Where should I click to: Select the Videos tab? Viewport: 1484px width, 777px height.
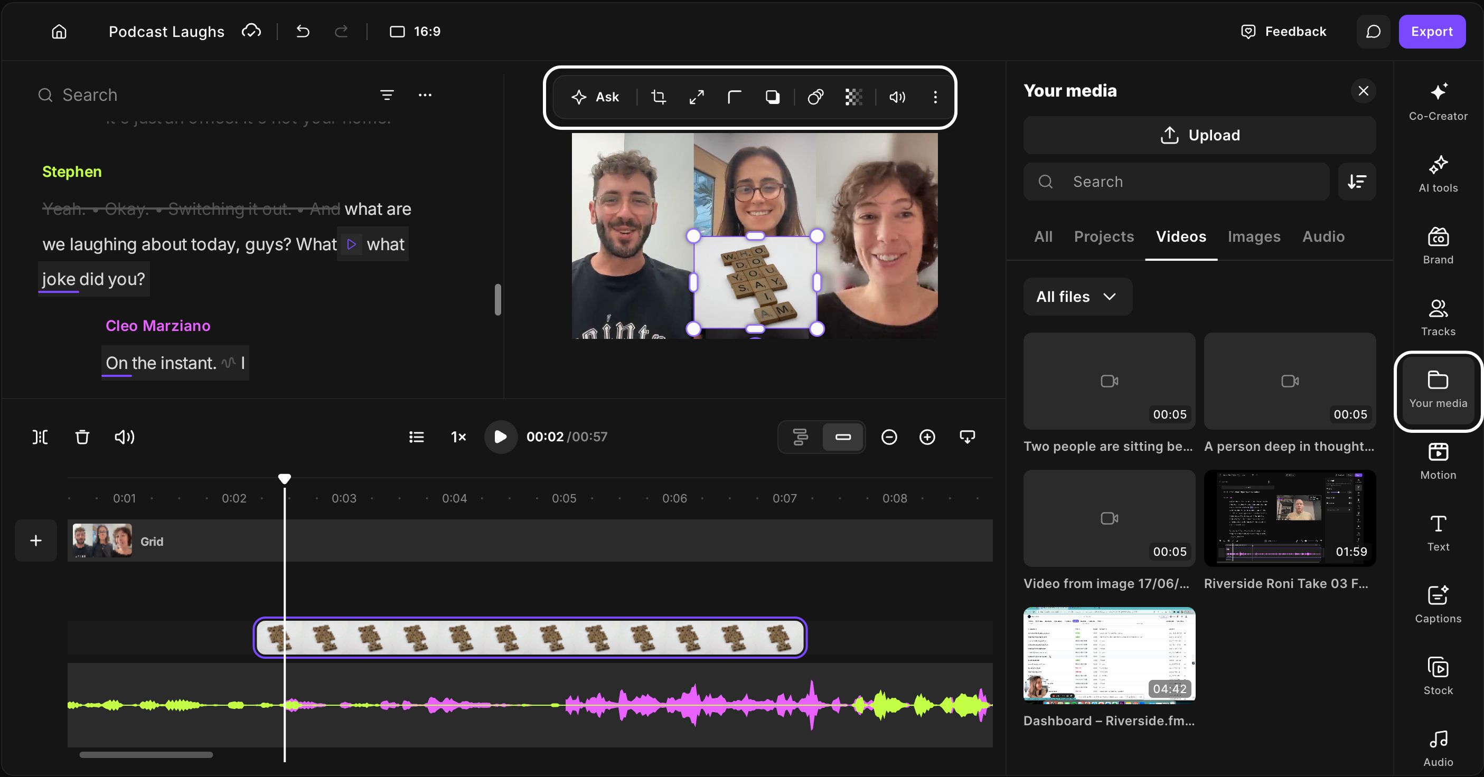(1181, 236)
